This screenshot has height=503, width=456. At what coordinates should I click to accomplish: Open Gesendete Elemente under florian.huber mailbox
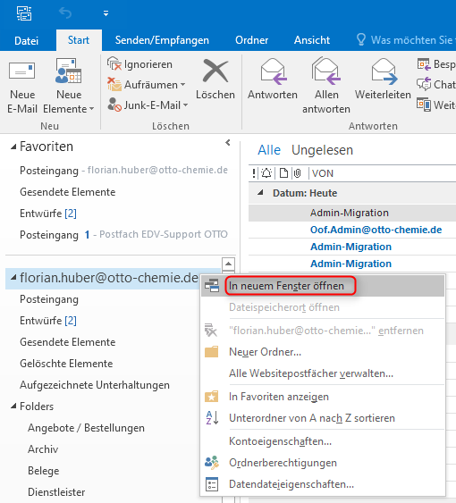pyautogui.click(x=67, y=342)
